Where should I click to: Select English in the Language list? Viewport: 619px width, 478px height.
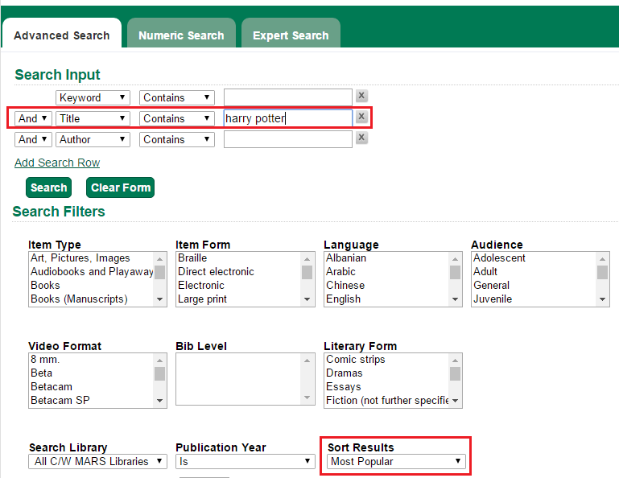point(344,299)
